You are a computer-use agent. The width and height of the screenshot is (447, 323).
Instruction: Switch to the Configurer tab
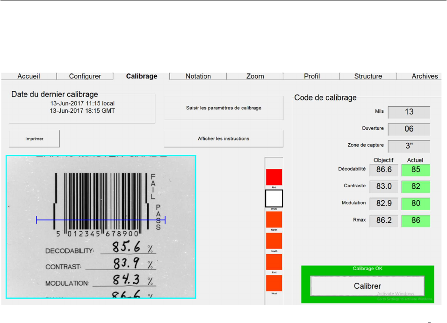[x=85, y=76]
